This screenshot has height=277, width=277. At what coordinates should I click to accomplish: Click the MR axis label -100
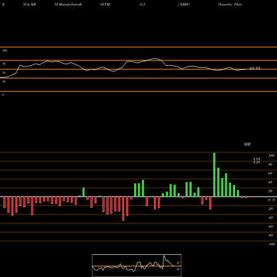(271, 244)
